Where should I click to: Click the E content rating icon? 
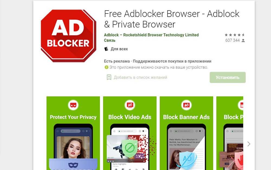106,49
